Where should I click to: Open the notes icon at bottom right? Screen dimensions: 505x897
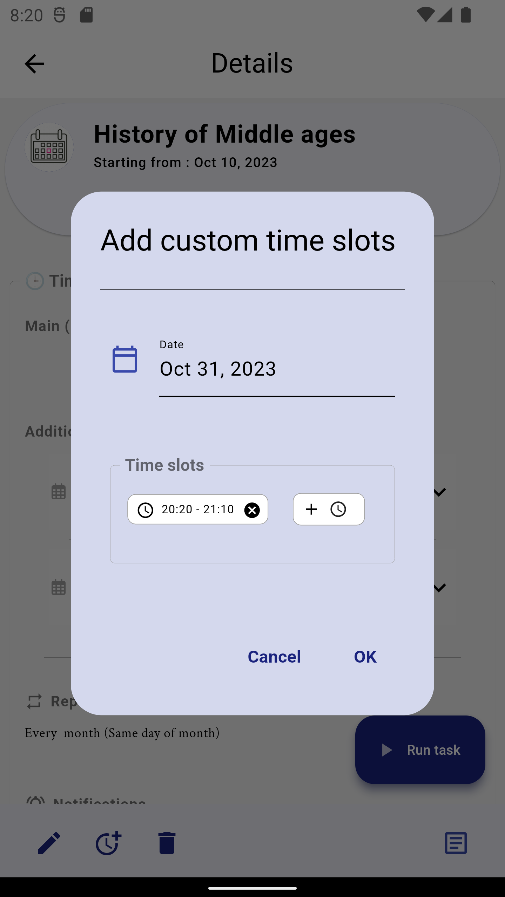tap(456, 843)
